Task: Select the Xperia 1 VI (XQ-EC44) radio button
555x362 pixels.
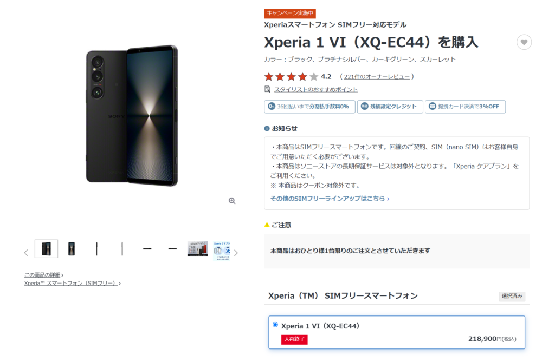Action: [x=275, y=325]
